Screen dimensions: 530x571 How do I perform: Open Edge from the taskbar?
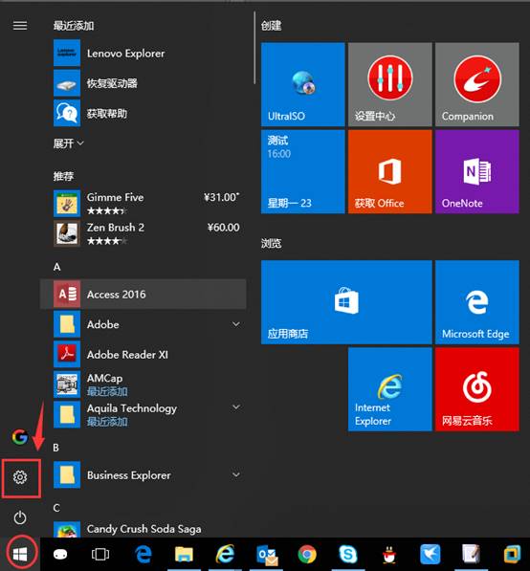(x=144, y=555)
